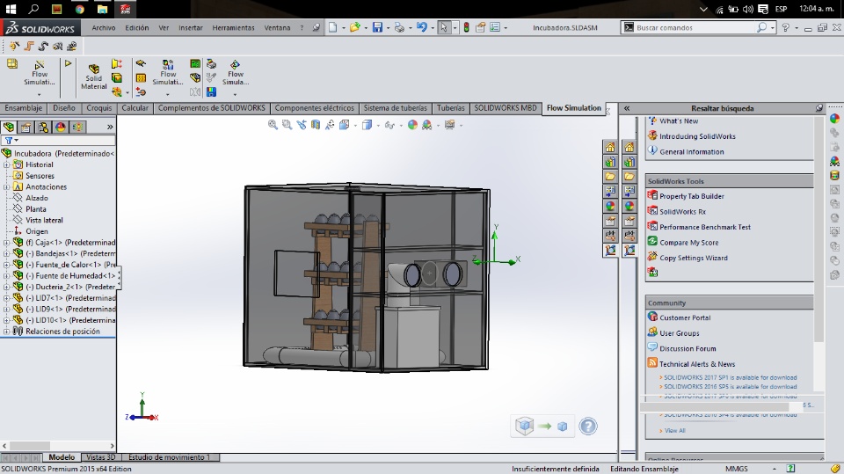844x474 pixels.
Task: Pin the Resaltar búsqueda task pane
Action: click(x=819, y=108)
